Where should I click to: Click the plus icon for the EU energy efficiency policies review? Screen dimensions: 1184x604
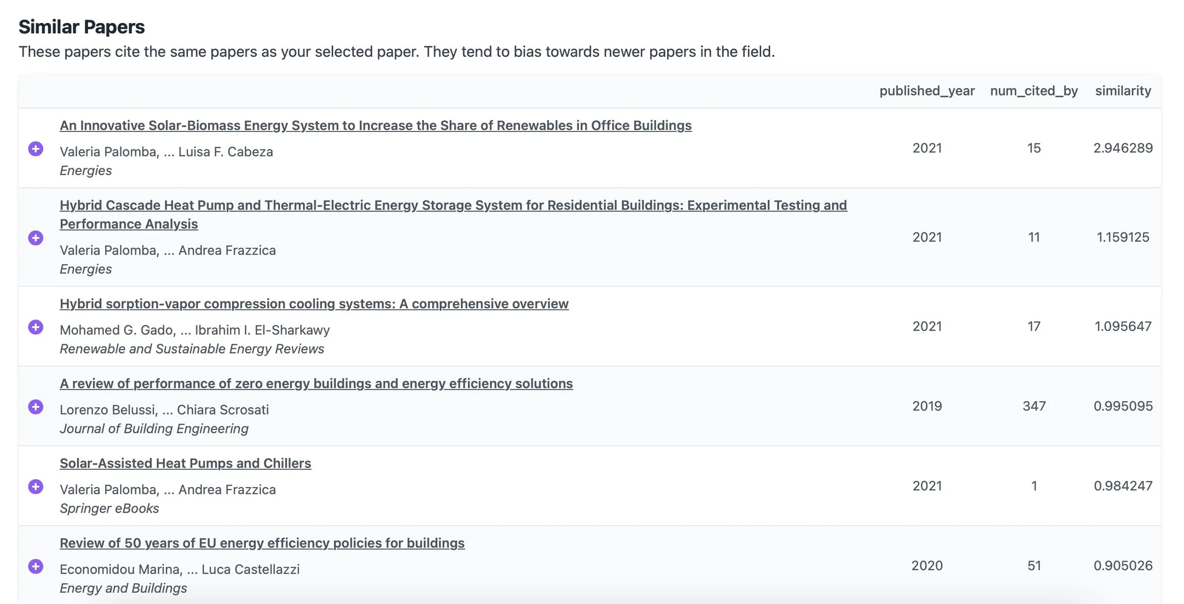click(x=36, y=566)
